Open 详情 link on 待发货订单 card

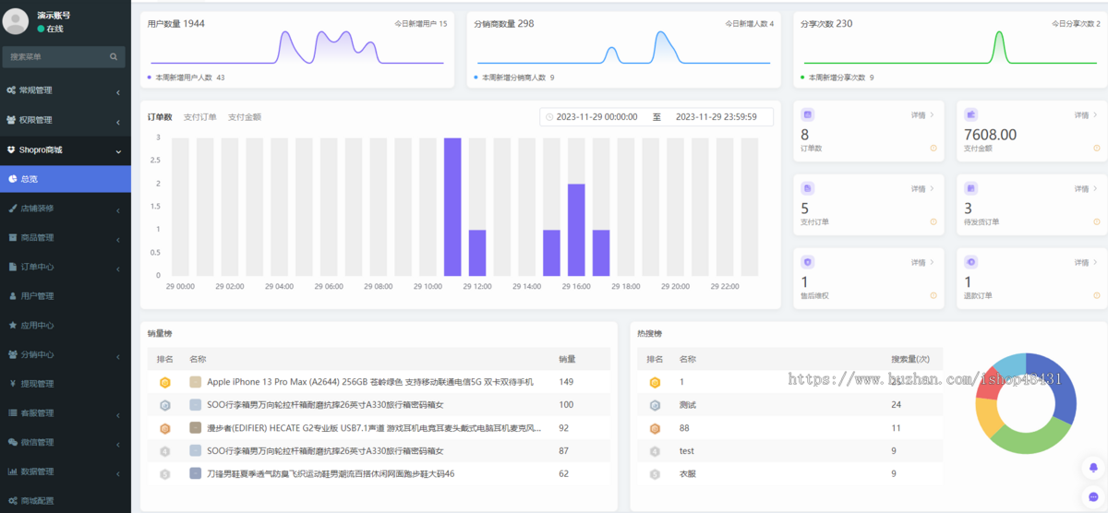tap(1085, 188)
